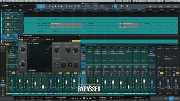Click the Edit button at bottom right

click(x=166, y=98)
